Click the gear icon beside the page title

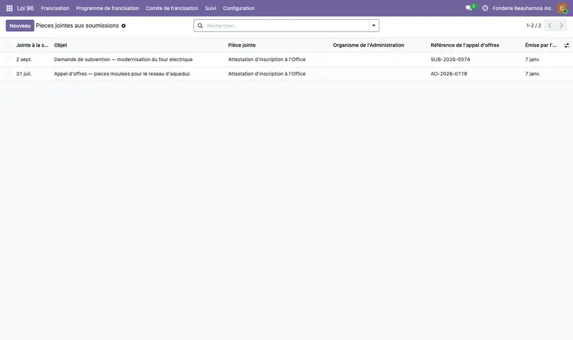click(124, 26)
